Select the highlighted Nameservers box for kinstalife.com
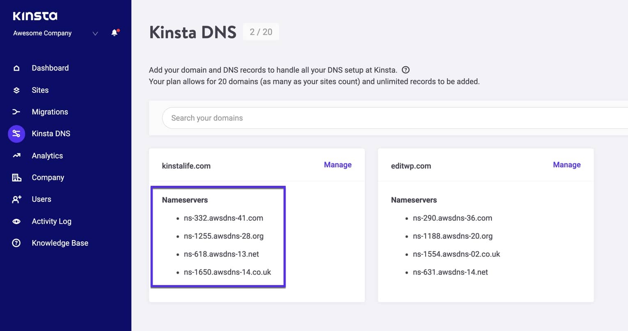The height and width of the screenshot is (331, 628). point(218,237)
